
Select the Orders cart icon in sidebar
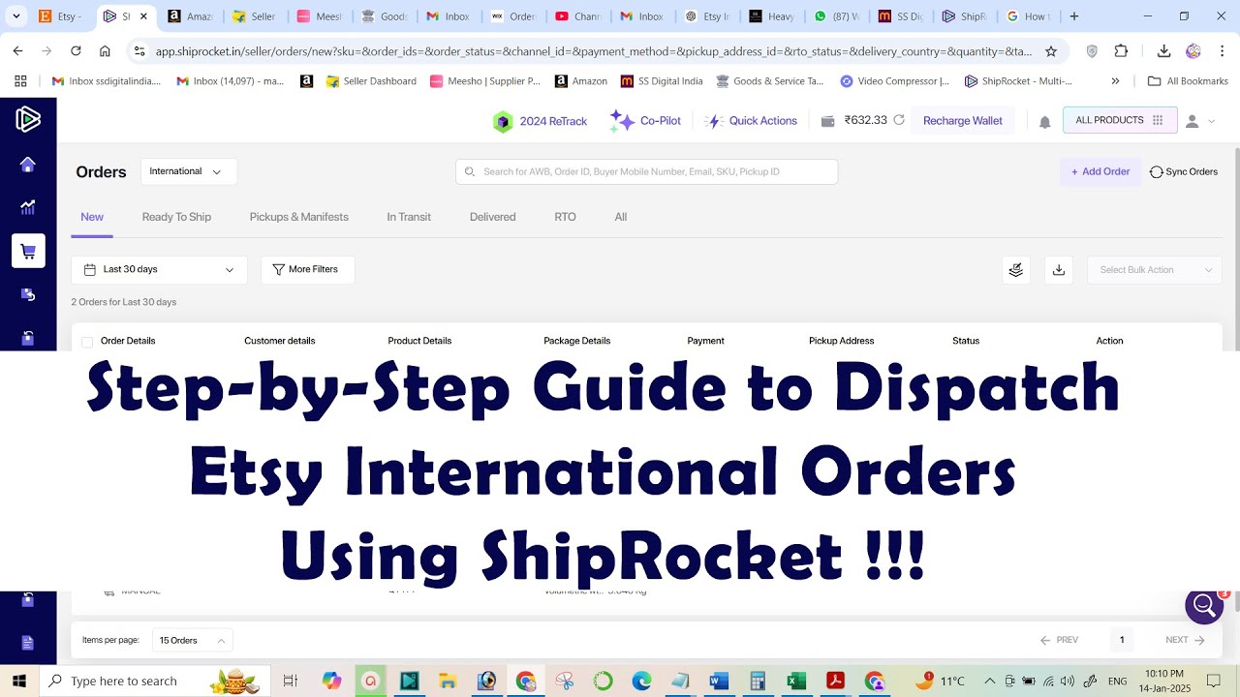pos(28,252)
